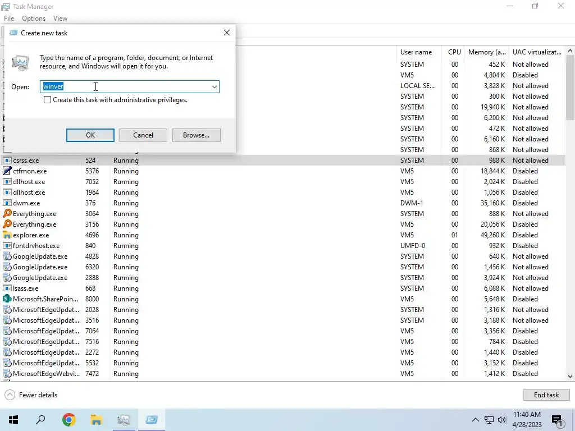The image size is (575, 431).
Task: Click the scrollbar down arrow in process list
Action: (x=570, y=377)
